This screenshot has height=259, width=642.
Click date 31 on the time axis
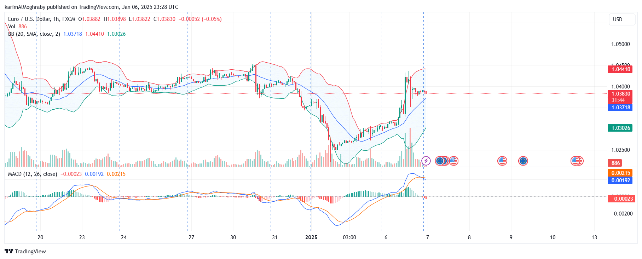coord(274,237)
